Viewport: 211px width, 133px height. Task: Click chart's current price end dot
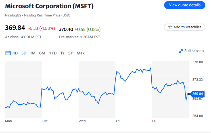click(188, 94)
